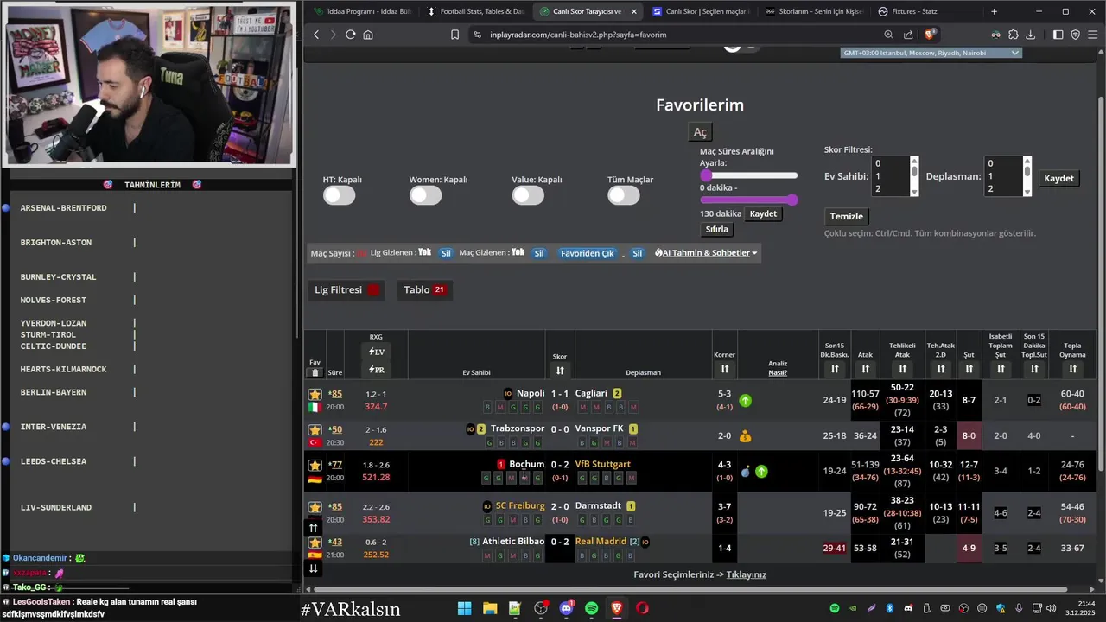Switch to the Canlı Skor | Seçilen maçlar tab

701,11
